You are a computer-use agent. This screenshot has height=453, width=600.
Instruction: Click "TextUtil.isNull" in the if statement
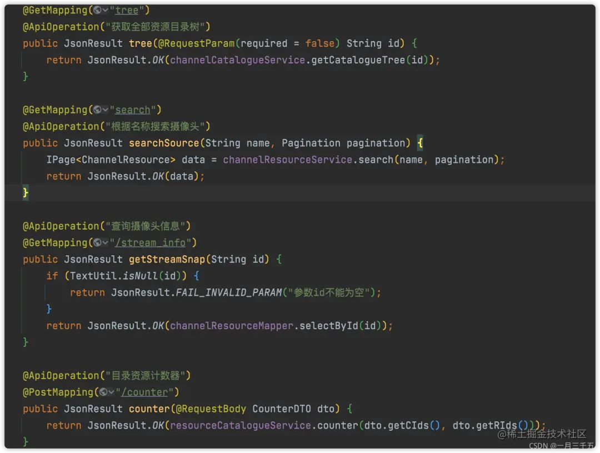point(114,276)
